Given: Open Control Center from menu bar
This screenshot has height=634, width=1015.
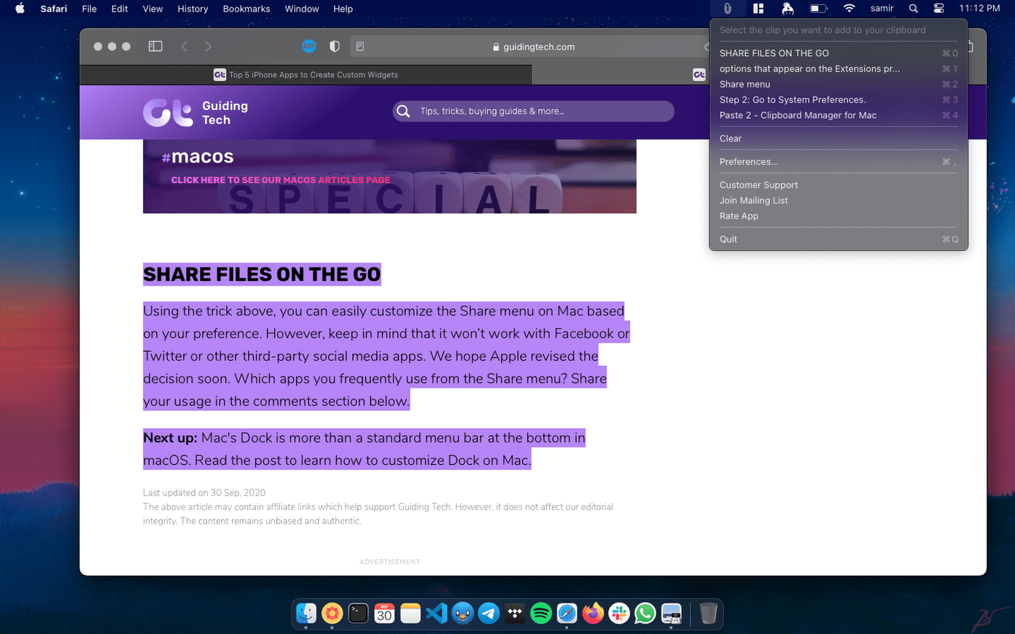Looking at the screenshot, I should [x=939, y=9].
